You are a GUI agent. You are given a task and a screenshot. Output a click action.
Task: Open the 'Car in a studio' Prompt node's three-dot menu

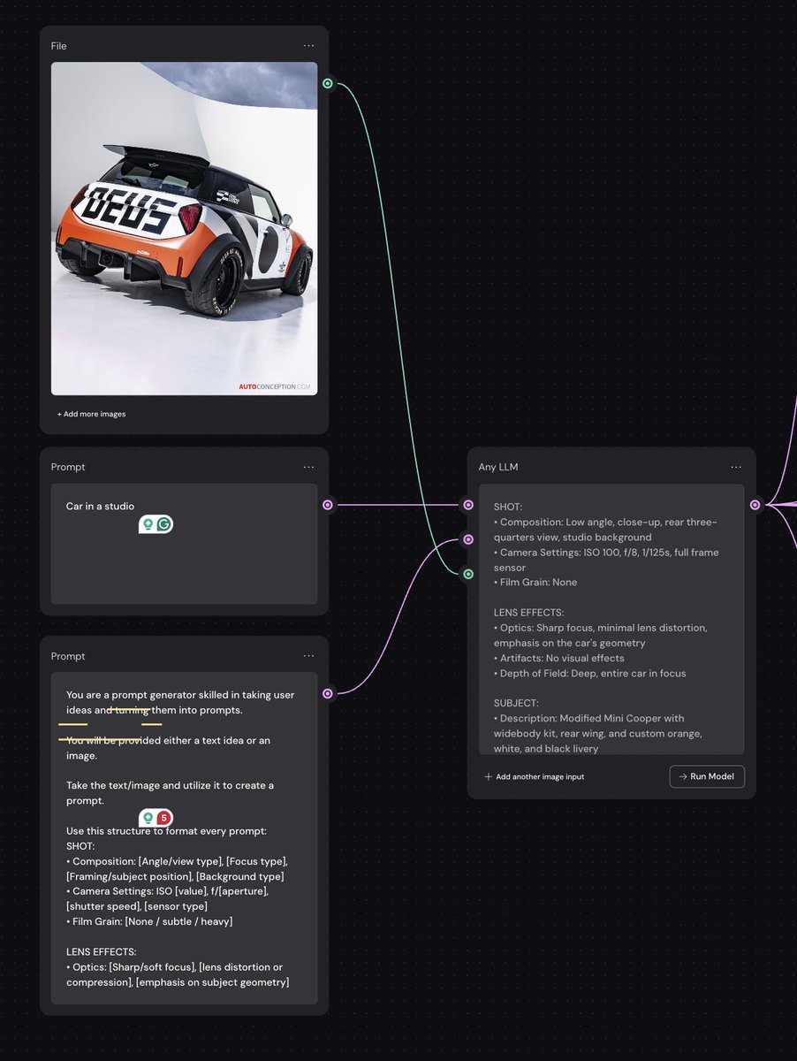point(308,467)
